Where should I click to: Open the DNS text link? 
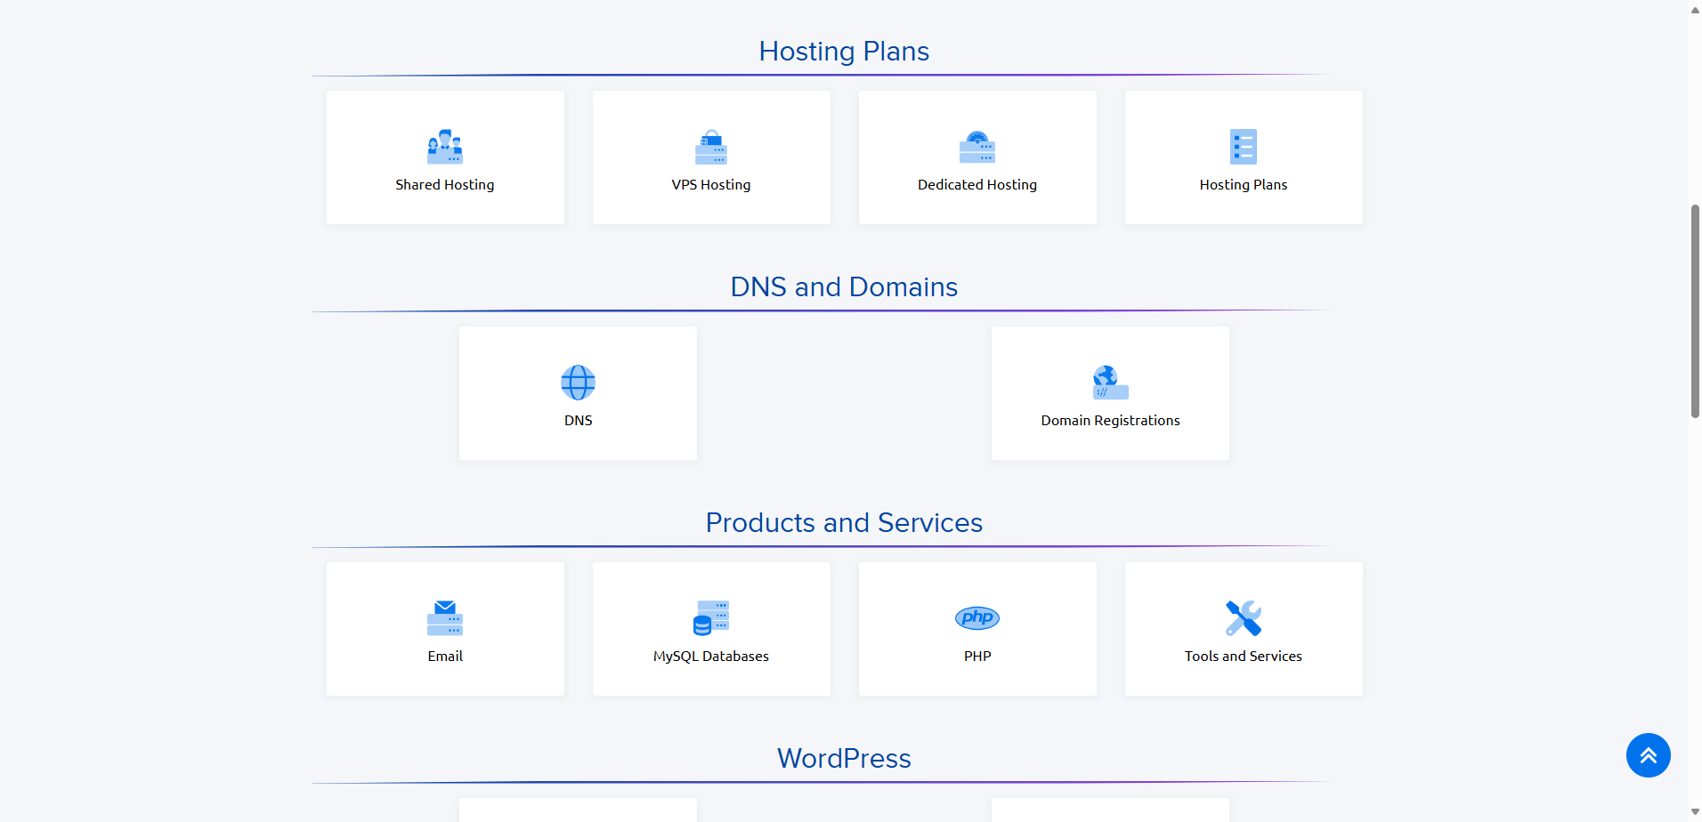pyautogui.click(x=579, y=421)
